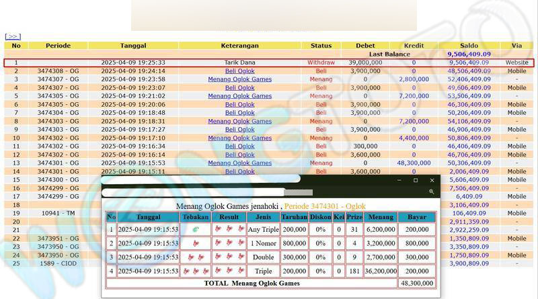Screen dimensions: 538x299
Task: Click the green Tebakan icon in popup row 1
Action: point(196,229)
